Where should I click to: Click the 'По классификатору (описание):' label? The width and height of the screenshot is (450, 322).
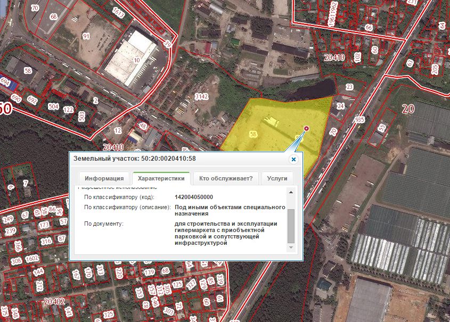pyautogui.click(x=127, y=207)
